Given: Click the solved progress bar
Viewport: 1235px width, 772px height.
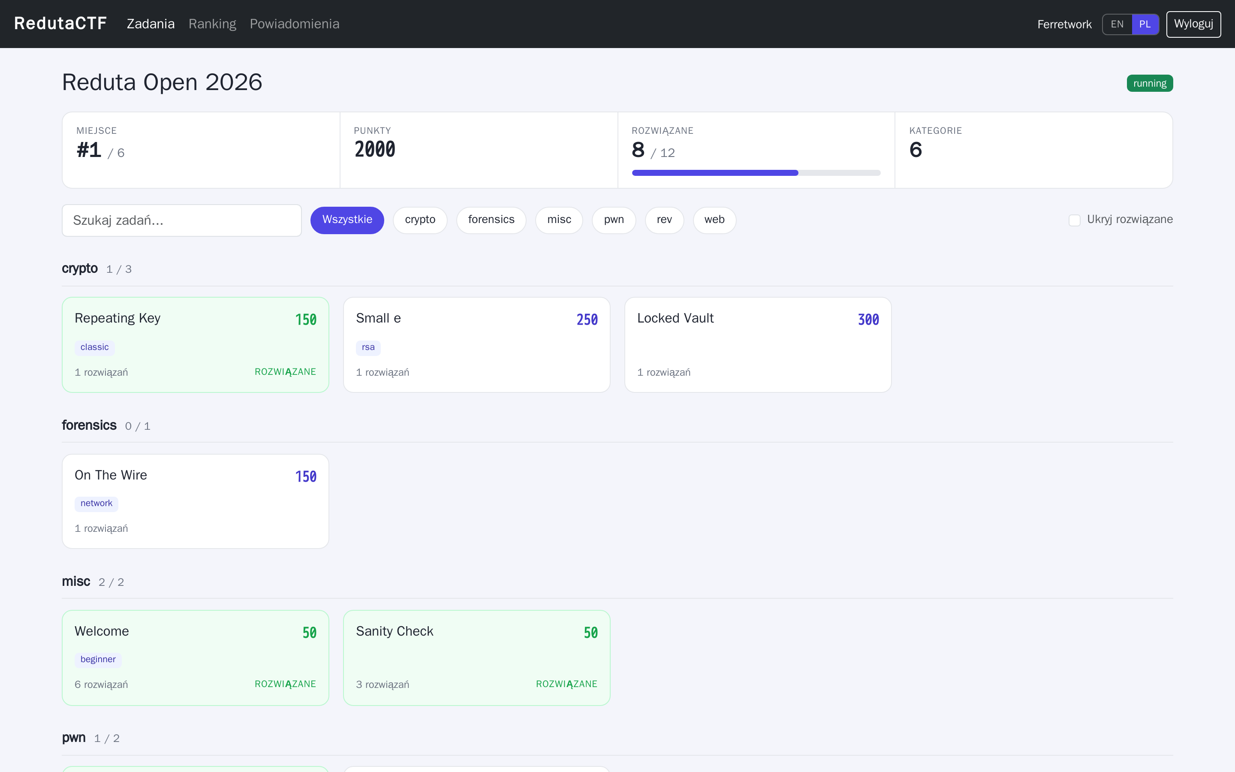Looking at the screenshot, I should pos(756,172).
